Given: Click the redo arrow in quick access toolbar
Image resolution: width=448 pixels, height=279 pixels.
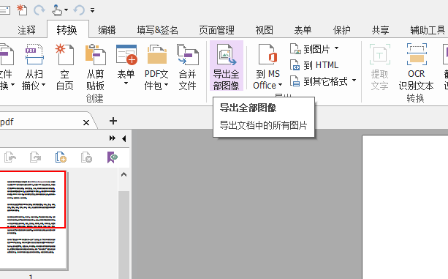Looking at the screenshot, I should pyautogui.click(x=39, y=10).
